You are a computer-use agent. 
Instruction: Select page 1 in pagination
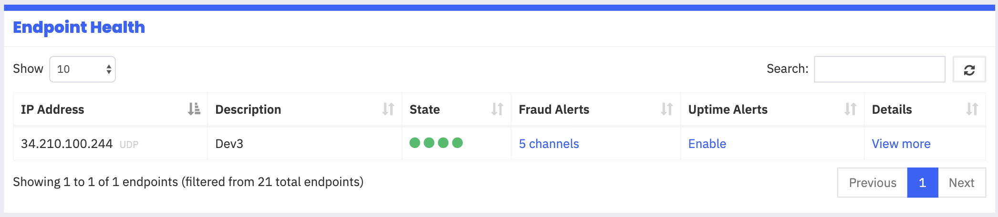click(923, 183)
